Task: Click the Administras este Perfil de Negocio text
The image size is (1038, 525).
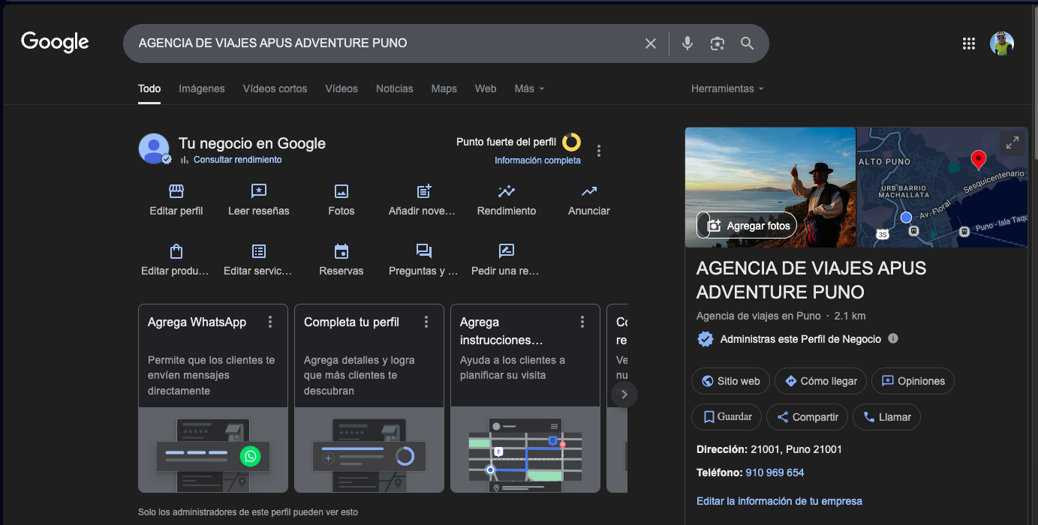Action: click(801, 339)
